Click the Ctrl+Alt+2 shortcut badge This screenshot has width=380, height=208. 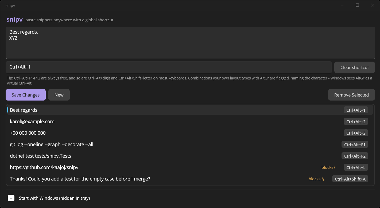click(x=356, y=122)
